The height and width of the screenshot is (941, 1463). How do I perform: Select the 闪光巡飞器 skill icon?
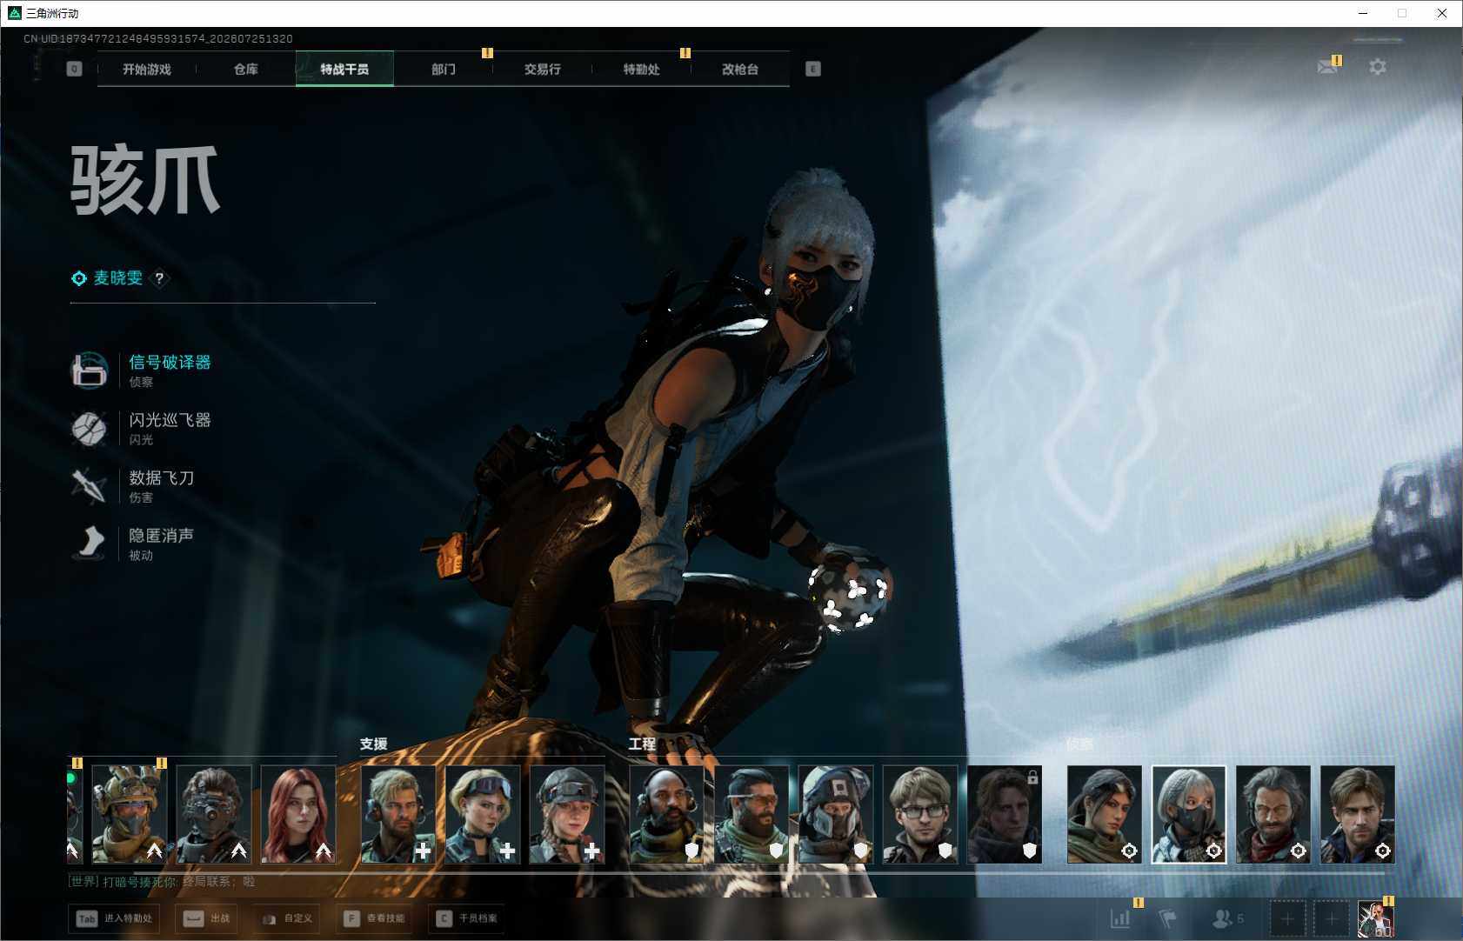click(x=89, y=428)
